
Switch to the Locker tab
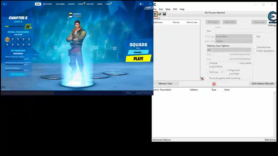(x=81, y=4)
